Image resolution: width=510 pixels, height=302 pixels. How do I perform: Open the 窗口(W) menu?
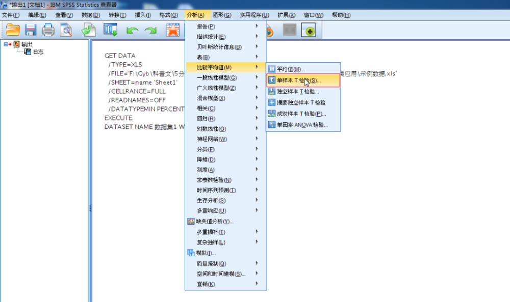click(x=314, y=15)
